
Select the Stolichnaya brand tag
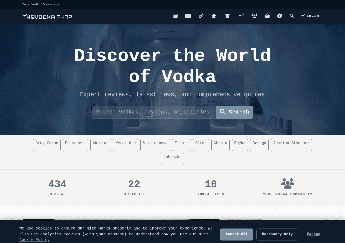pyautogui.click(x=155, y=145)
